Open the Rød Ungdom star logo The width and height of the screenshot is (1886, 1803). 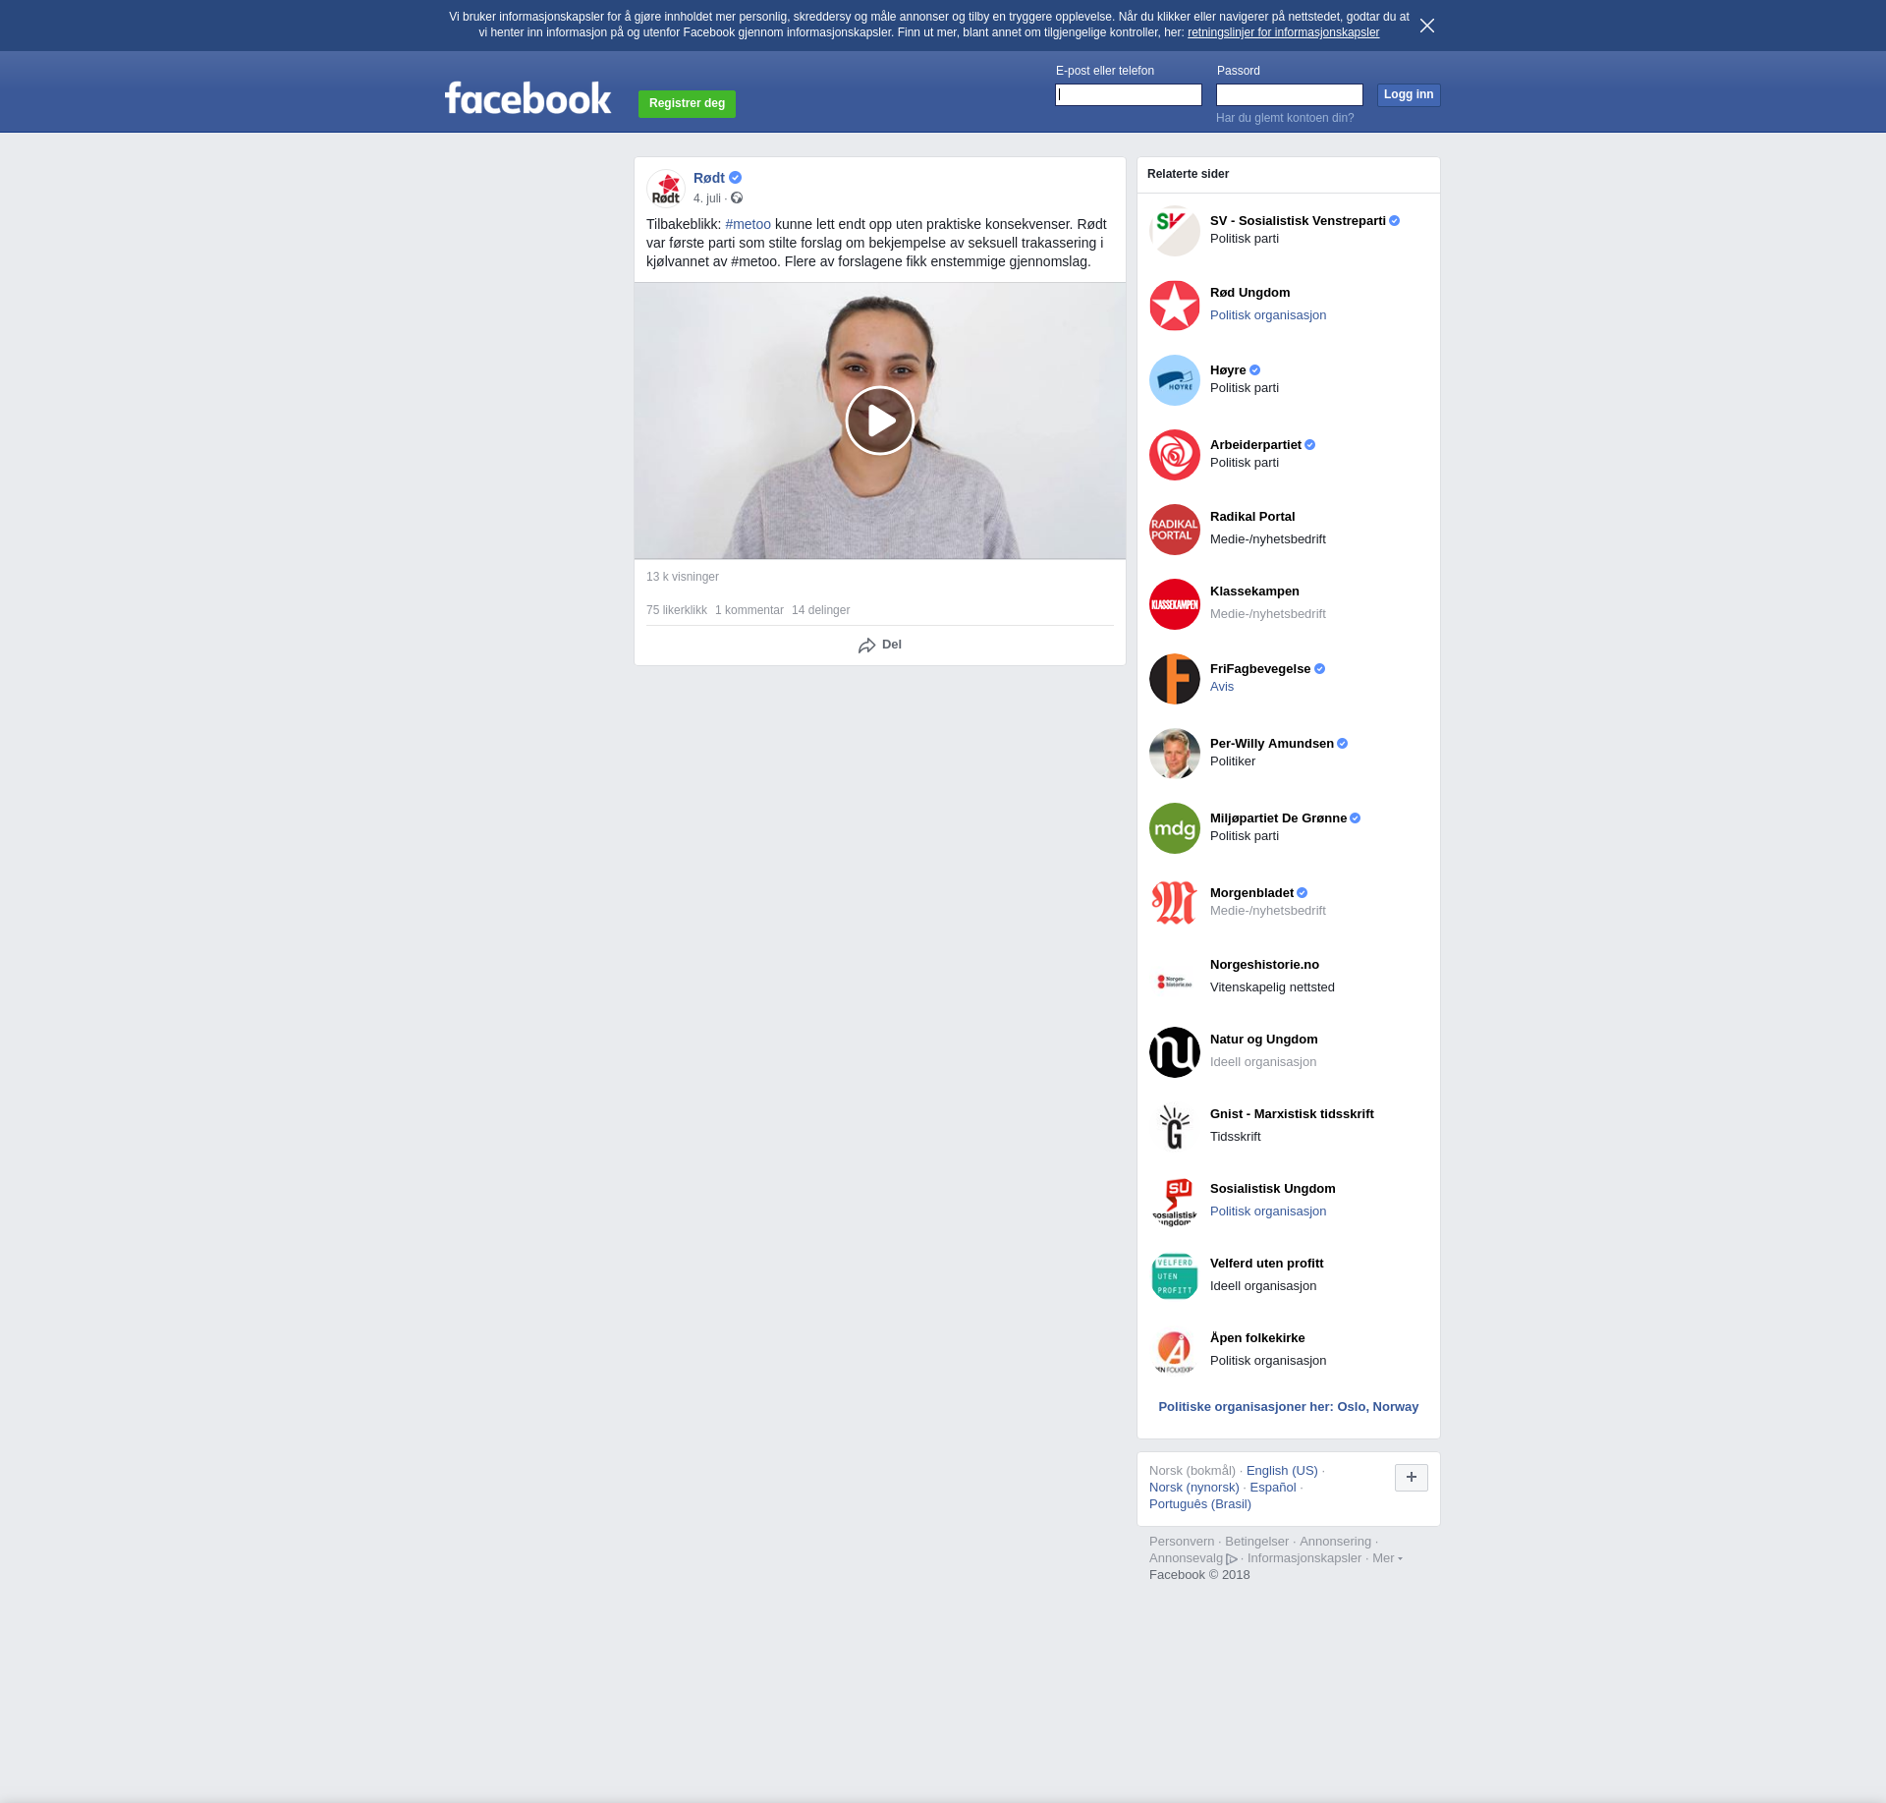coord(1175,306)
